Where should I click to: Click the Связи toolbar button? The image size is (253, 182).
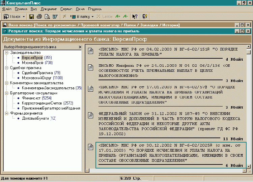click(105, 17)
